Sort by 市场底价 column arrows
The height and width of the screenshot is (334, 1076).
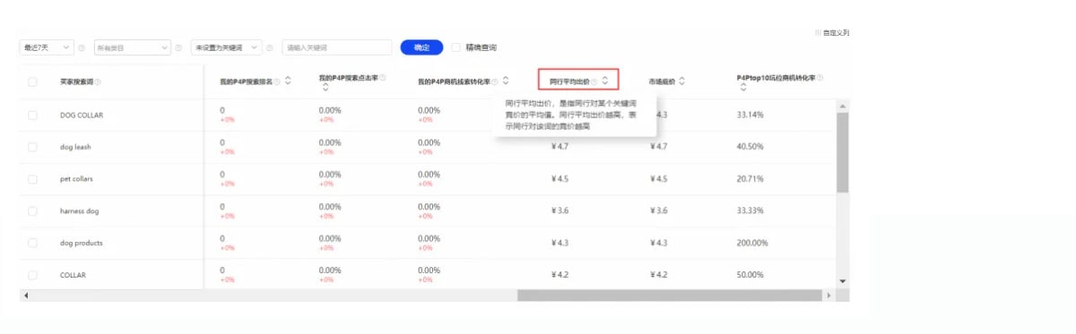682,81
